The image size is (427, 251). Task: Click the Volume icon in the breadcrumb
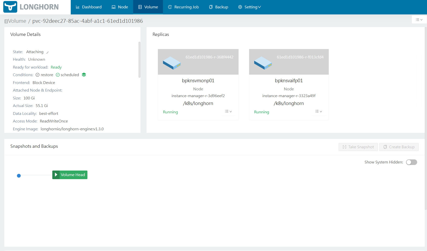point(6,21)
